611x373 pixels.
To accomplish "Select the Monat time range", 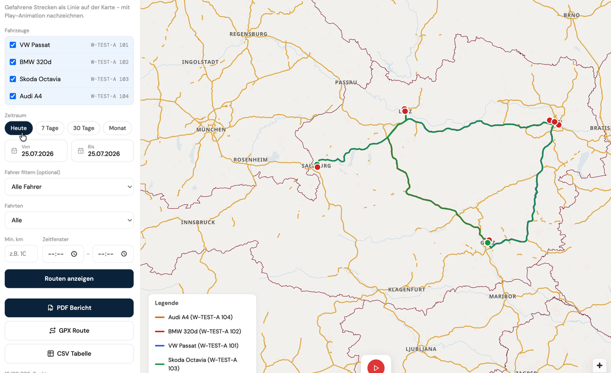I will [x=117, y=128].
